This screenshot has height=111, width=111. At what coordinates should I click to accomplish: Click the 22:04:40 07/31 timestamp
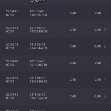point(12,63)
